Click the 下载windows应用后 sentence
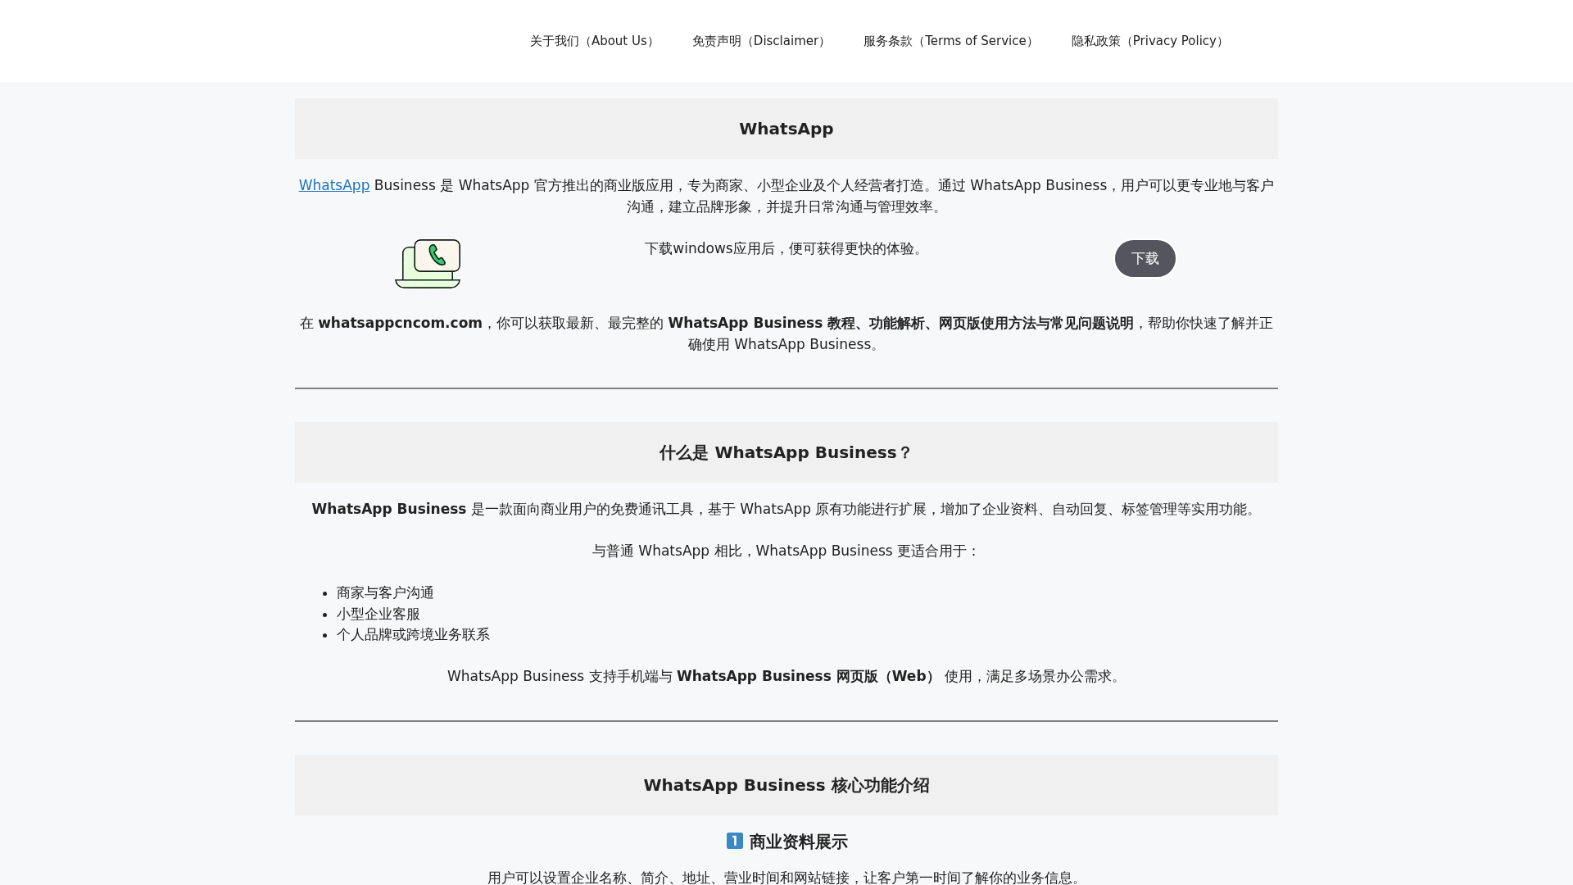Viewport: 1573px width, 885px height. point(786,248)
